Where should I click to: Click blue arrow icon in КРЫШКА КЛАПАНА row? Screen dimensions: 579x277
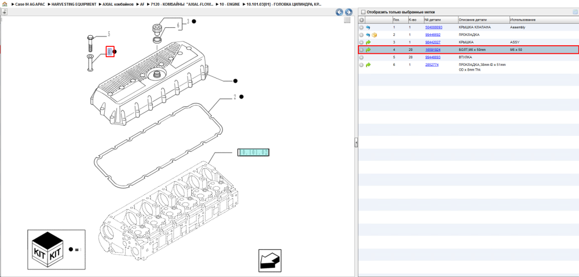pyautogui.click(x=368, y=27)
